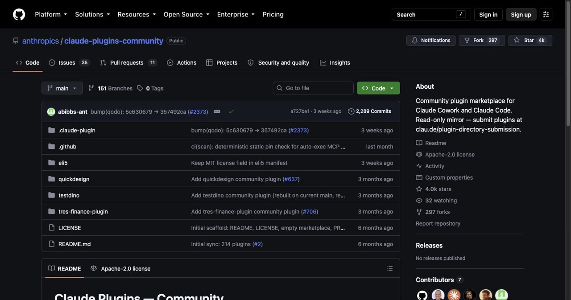Image resolution: width=571 pixels, height=300 pixels.
Task: Open the GitHub logo home link
Action: click(x=19, y=14)
